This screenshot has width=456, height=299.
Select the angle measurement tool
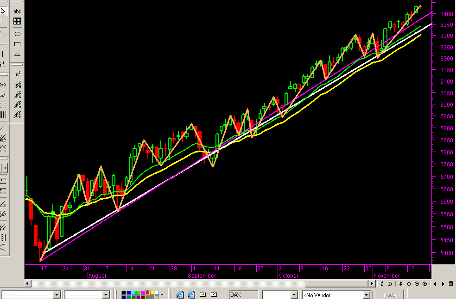click(x=3, y=204)
